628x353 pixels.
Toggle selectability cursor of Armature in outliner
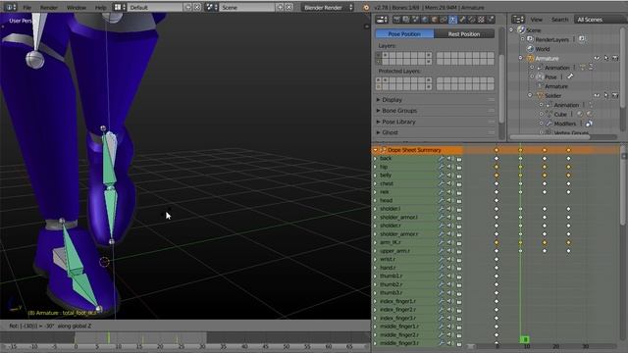(606, 59)
